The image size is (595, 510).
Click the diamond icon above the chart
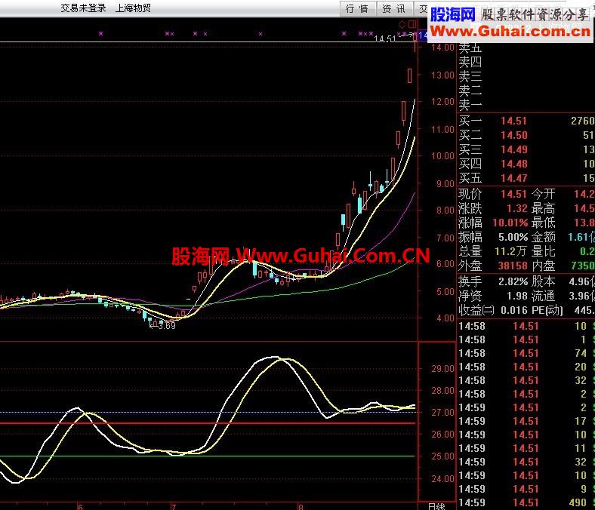coord(402,25)
